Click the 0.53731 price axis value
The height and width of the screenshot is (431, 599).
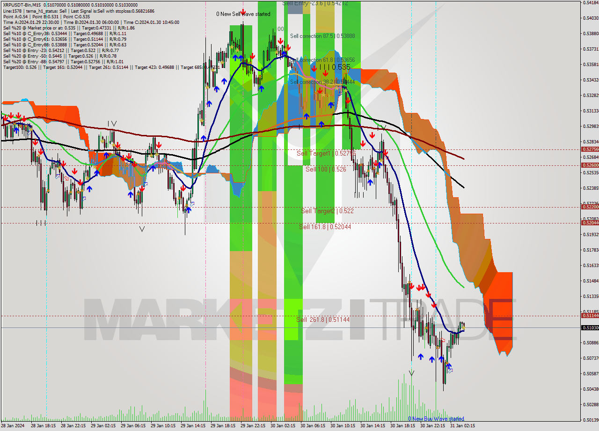point(591,49)
